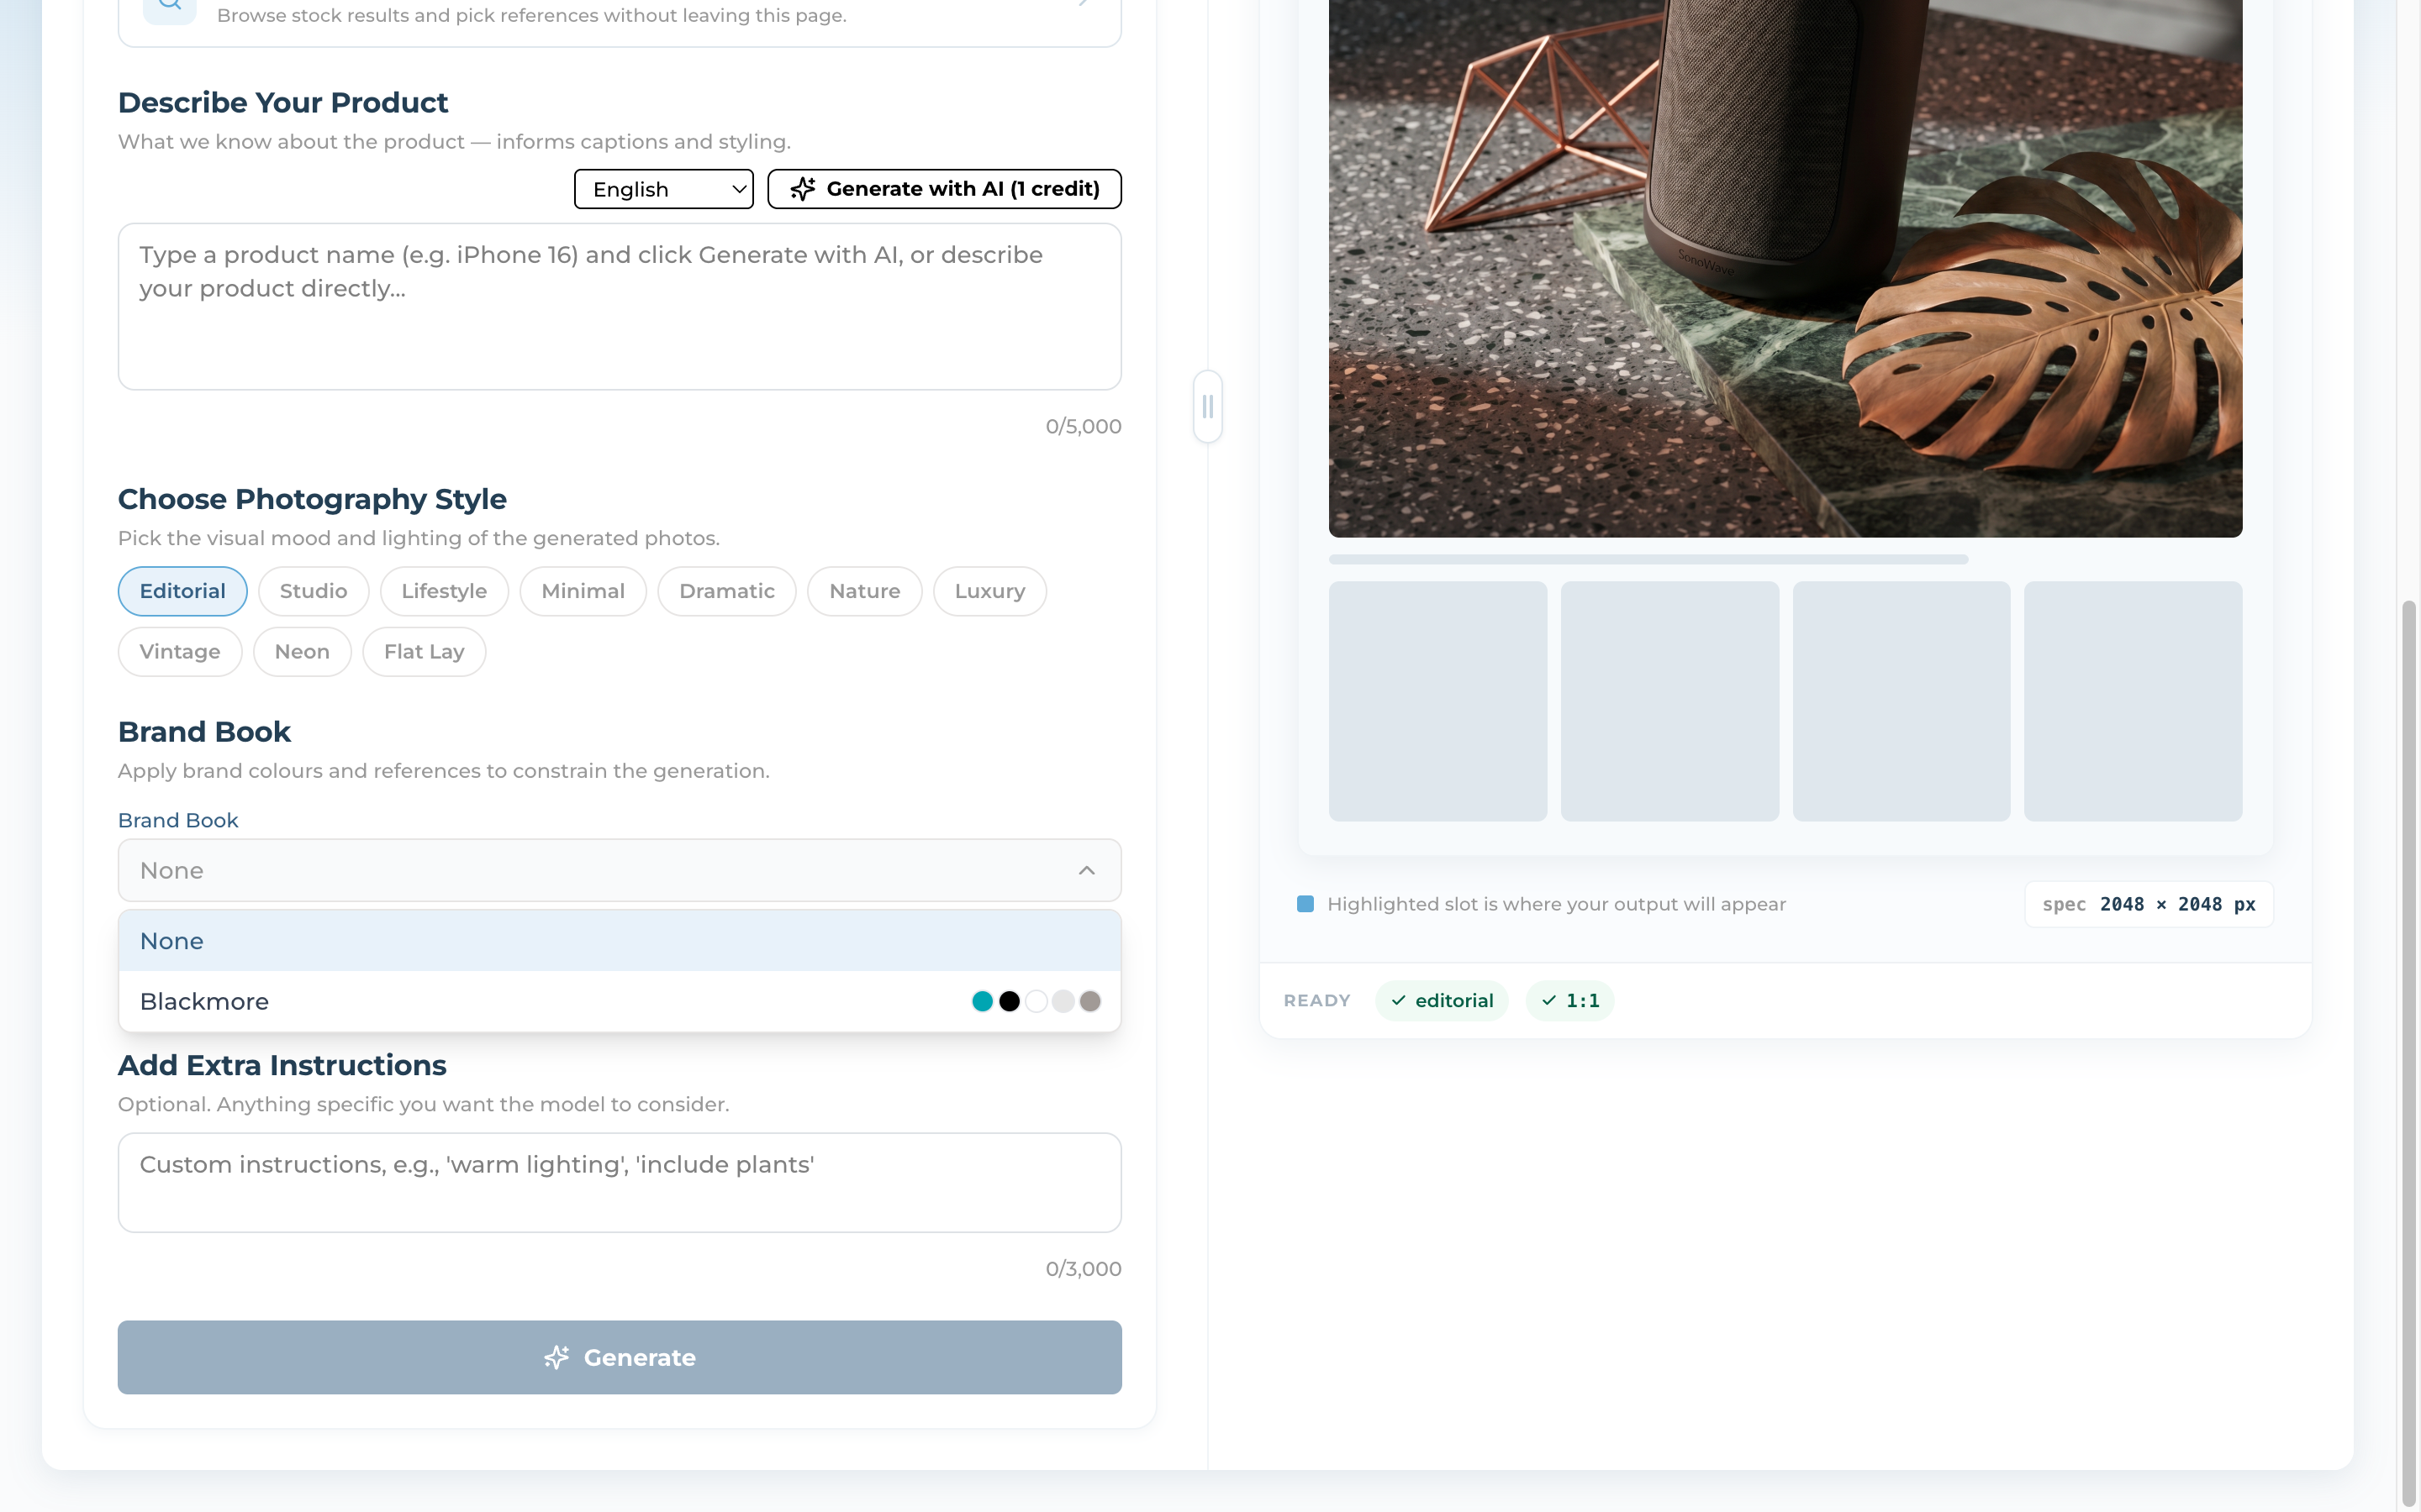Choose Blackmore brand book option
The image size is (2421, 1512).
(620, 1001)
